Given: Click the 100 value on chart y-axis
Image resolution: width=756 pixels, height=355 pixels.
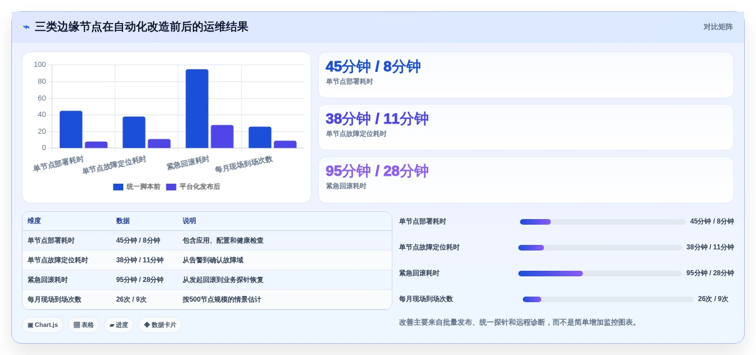Looking at the screenshot, I should point(40,65).
